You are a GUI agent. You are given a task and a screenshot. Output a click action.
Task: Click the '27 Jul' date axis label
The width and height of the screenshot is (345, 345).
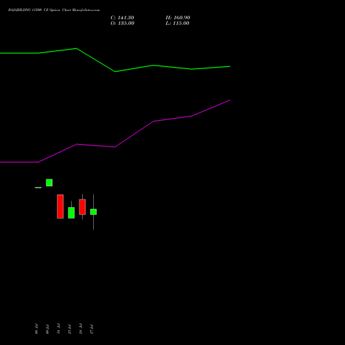click(x=92, y=329)
